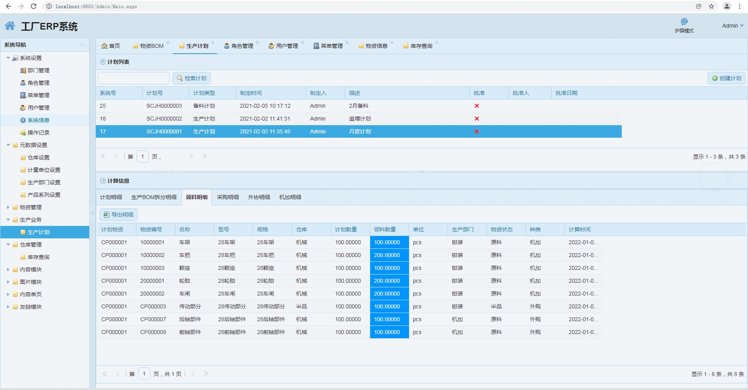Bookmark the page with the star icon
The height and width of the screenshot is (390, 748).
point(711,6)
